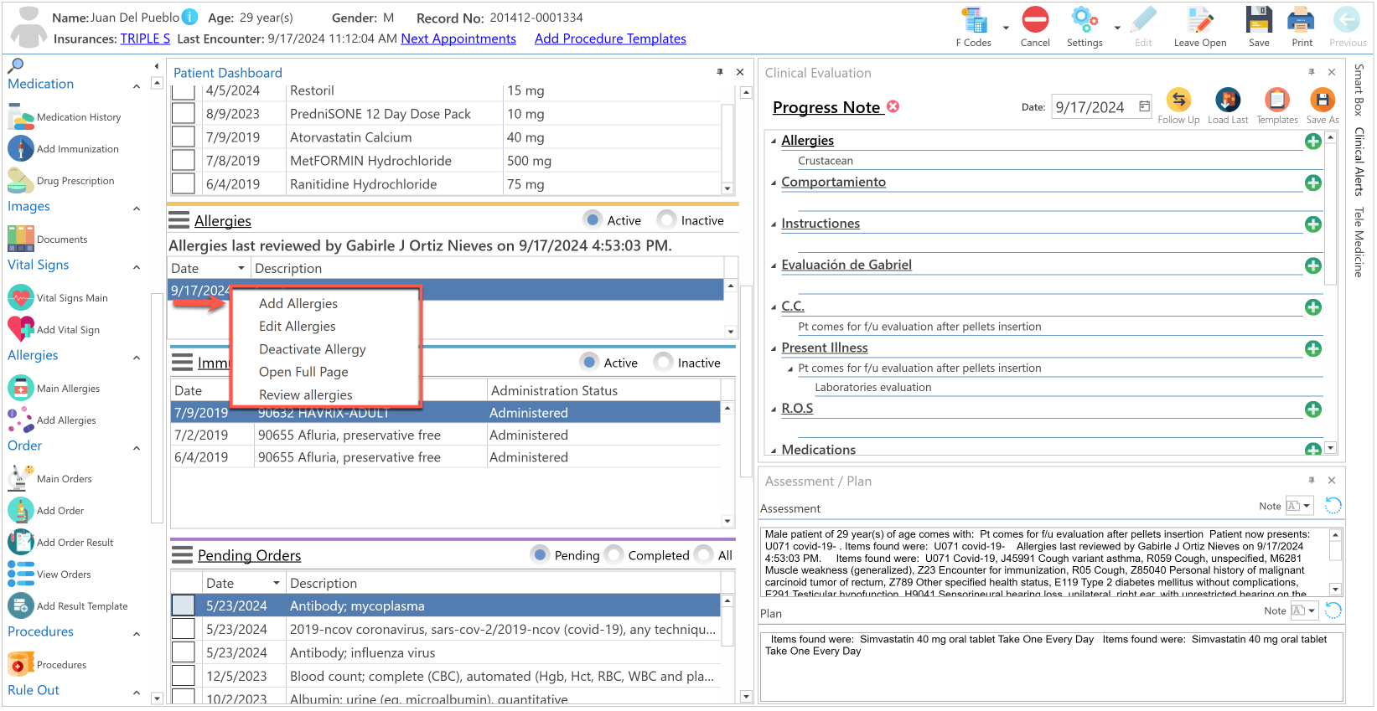Open the progress note Templates icon
The image size is (1377, 711).
click(x=1277, y=100)
